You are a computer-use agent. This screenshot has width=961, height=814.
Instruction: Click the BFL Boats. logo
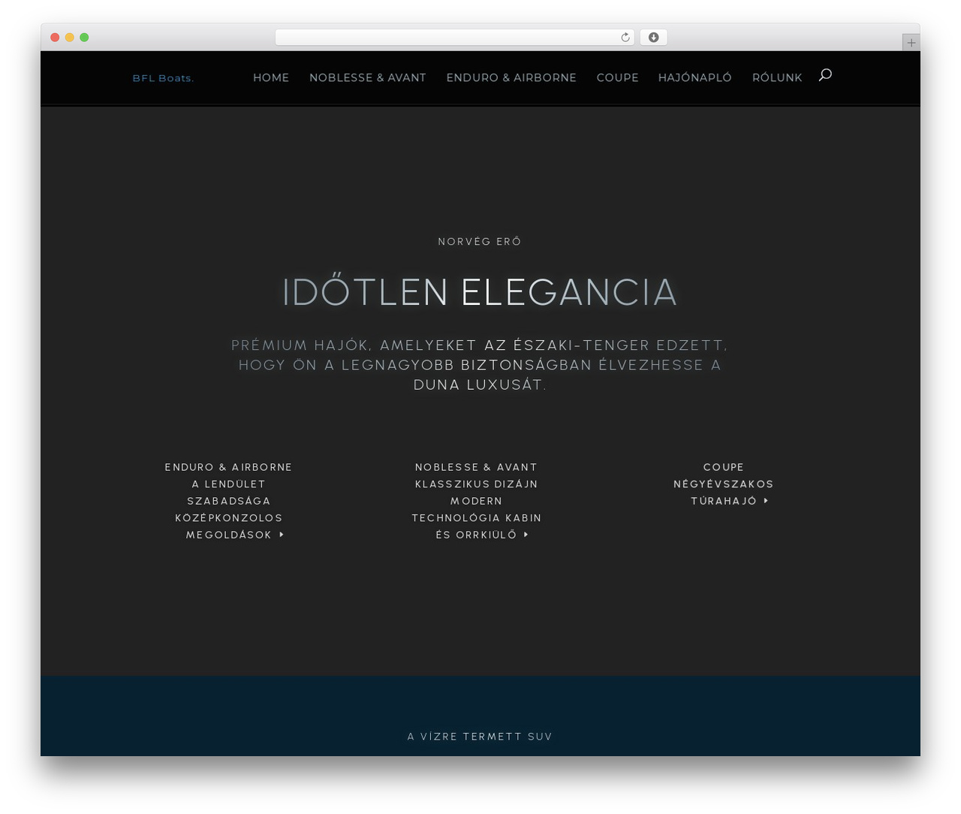163,78
